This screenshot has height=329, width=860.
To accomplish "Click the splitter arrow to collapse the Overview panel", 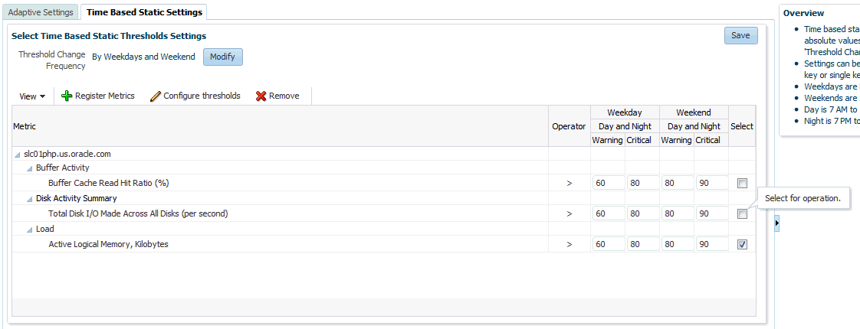I will [x=776, y=222].
